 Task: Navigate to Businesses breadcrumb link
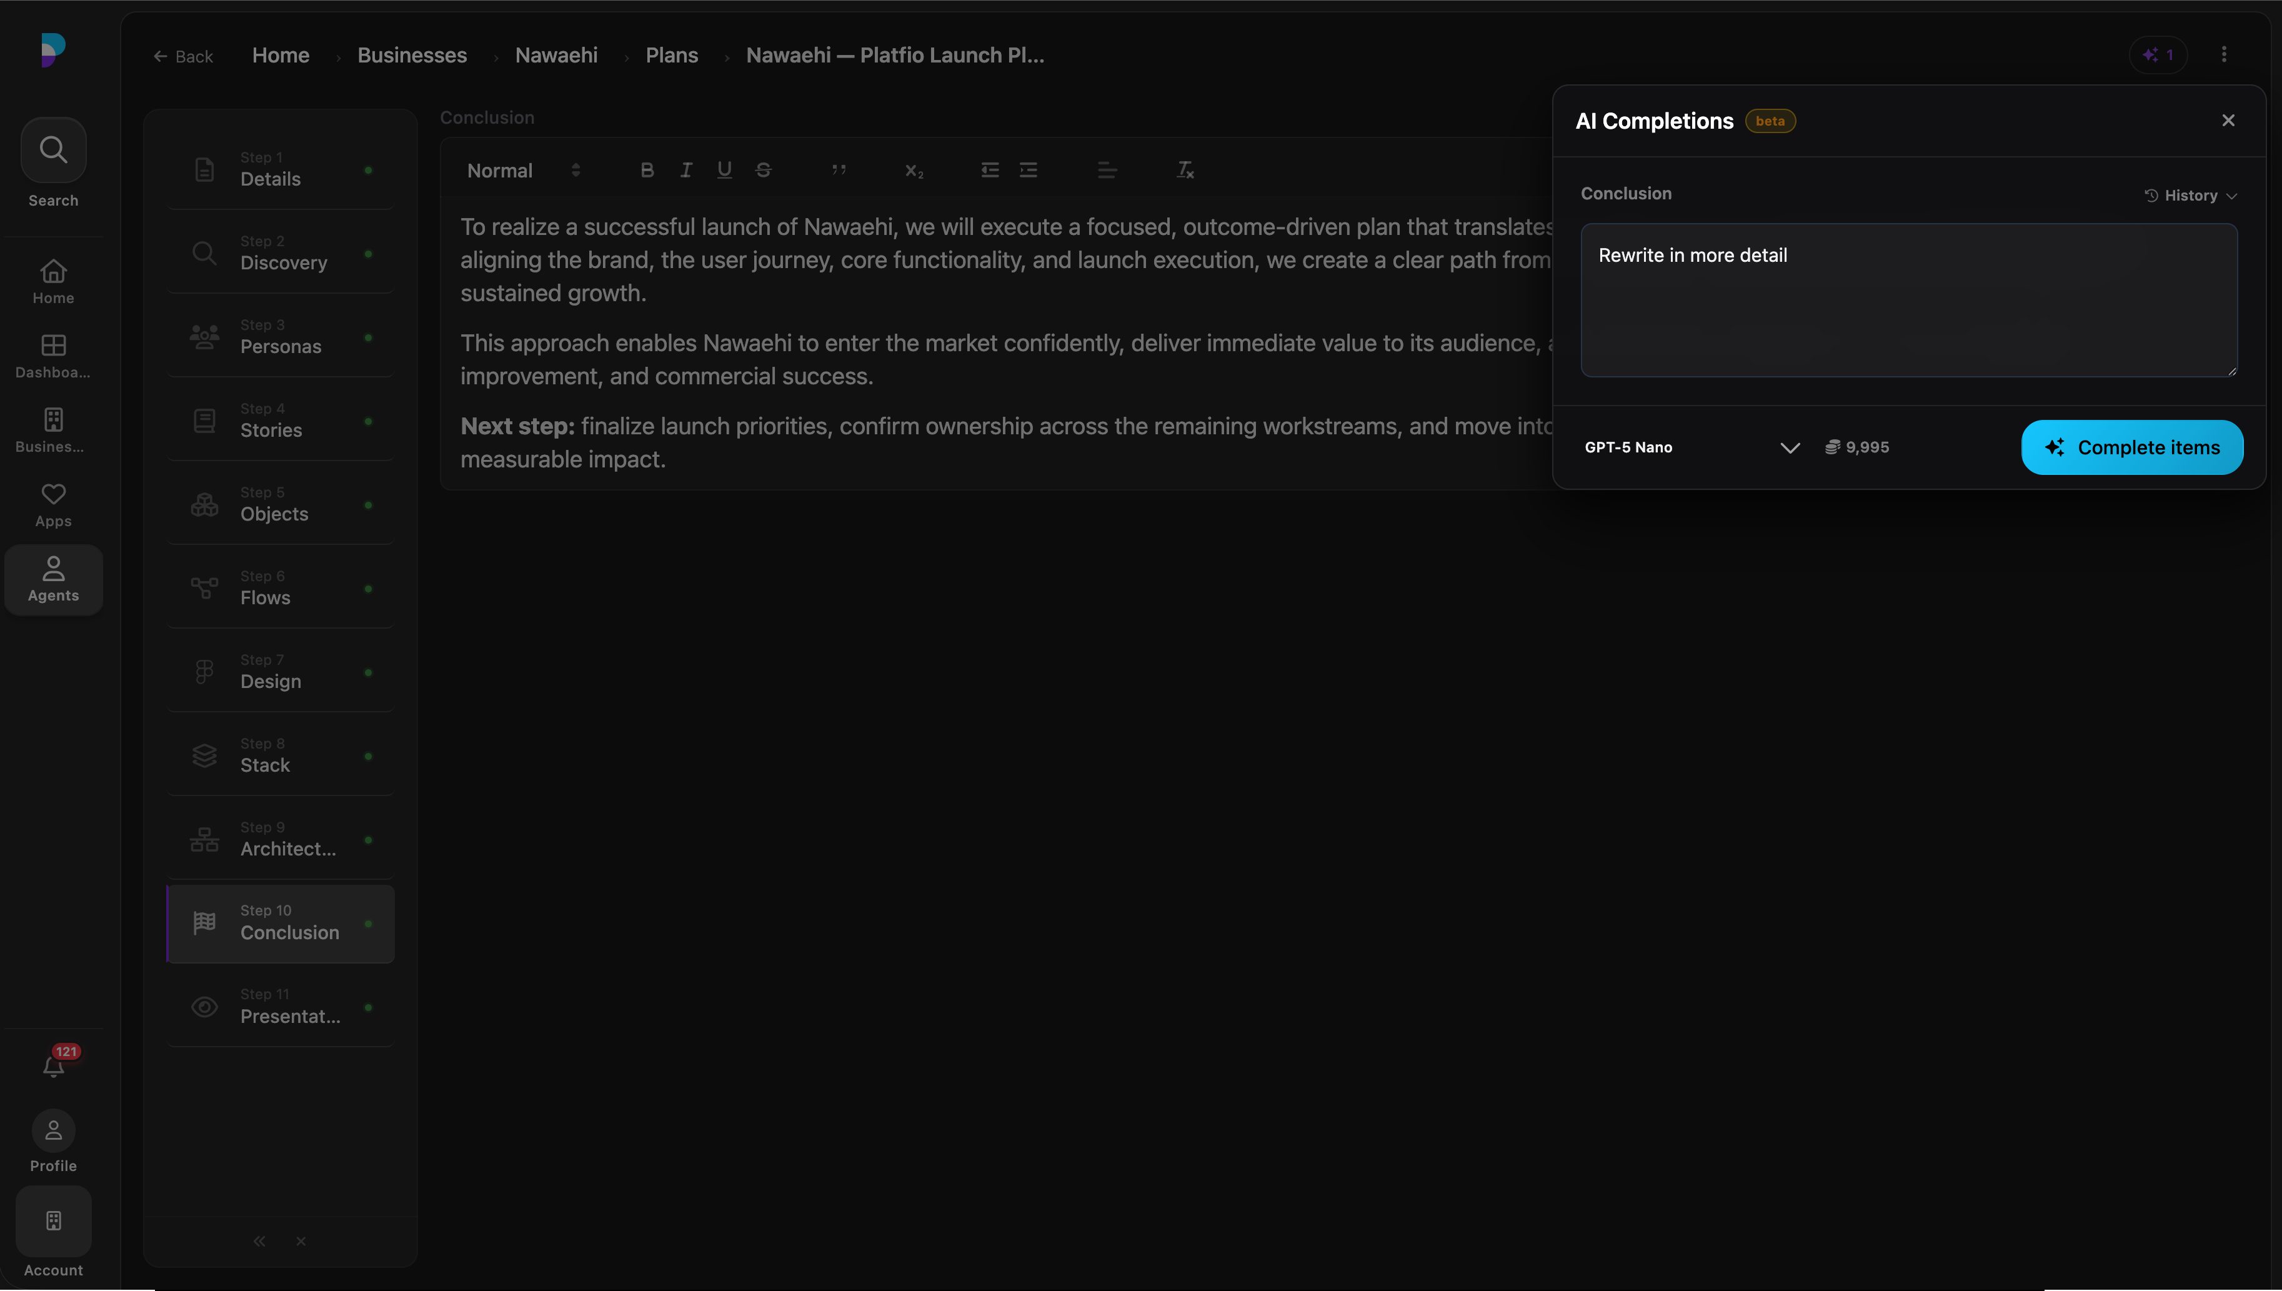pyautogui.click(x=412, y=55)
